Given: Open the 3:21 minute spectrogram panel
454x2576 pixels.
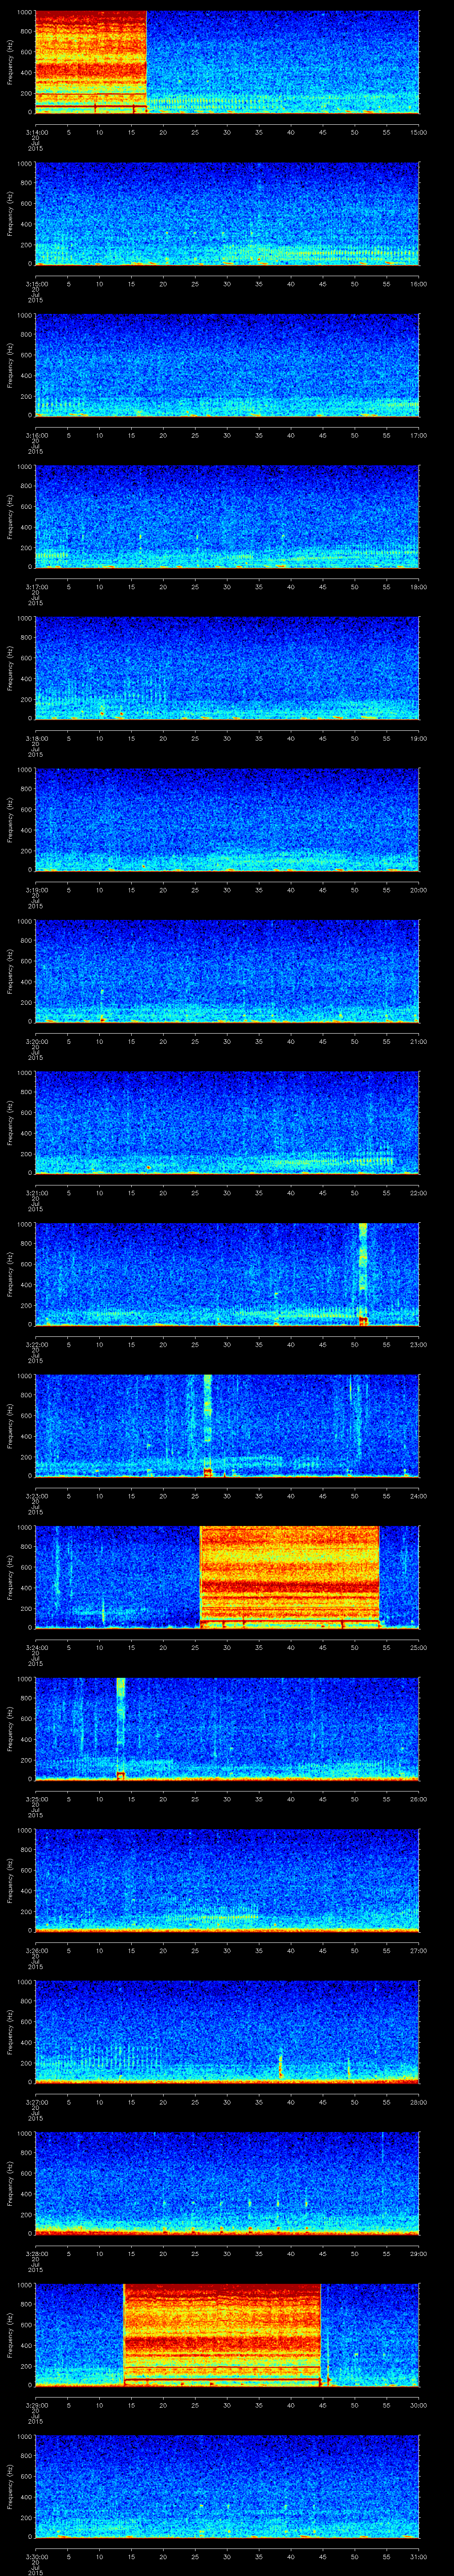Looking at the screenshot, I should pyautogui.click(x=227, y=1123).
